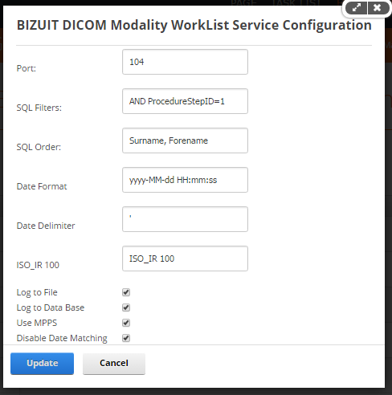
Task: Click the SQL Filters: label
Action: [39, 108]
